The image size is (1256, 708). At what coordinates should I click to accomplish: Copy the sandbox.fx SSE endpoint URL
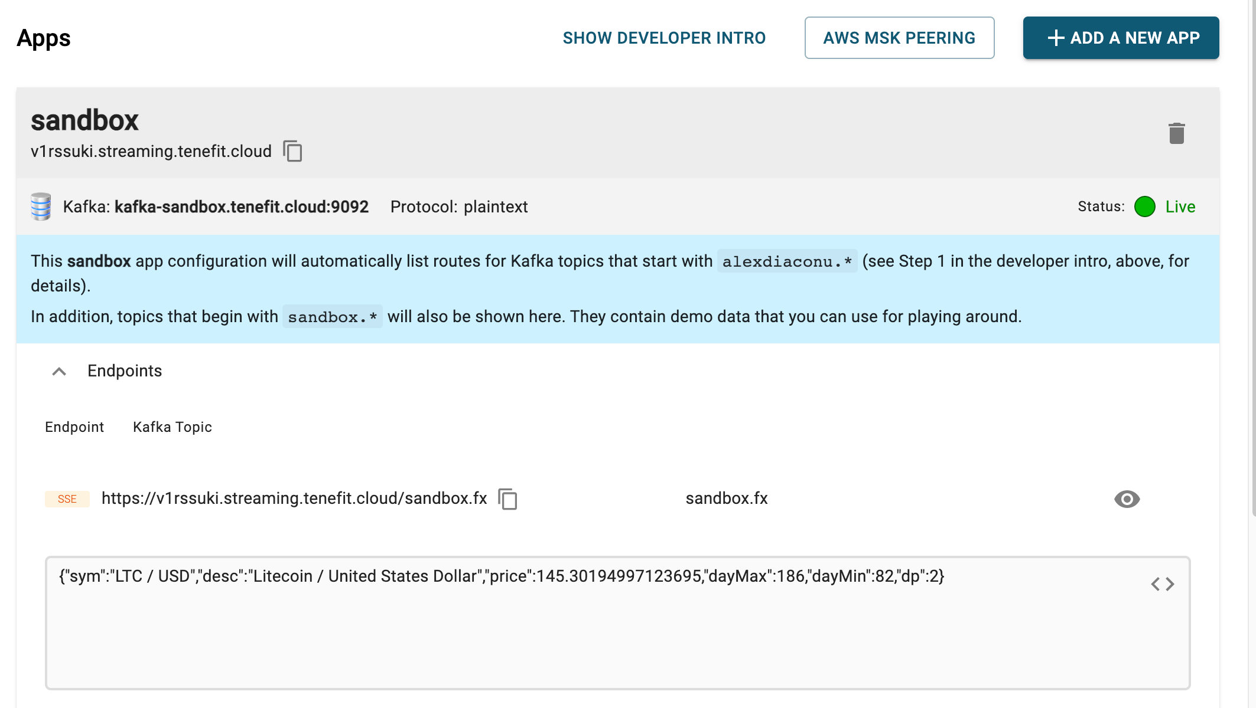tap(507, 499)
